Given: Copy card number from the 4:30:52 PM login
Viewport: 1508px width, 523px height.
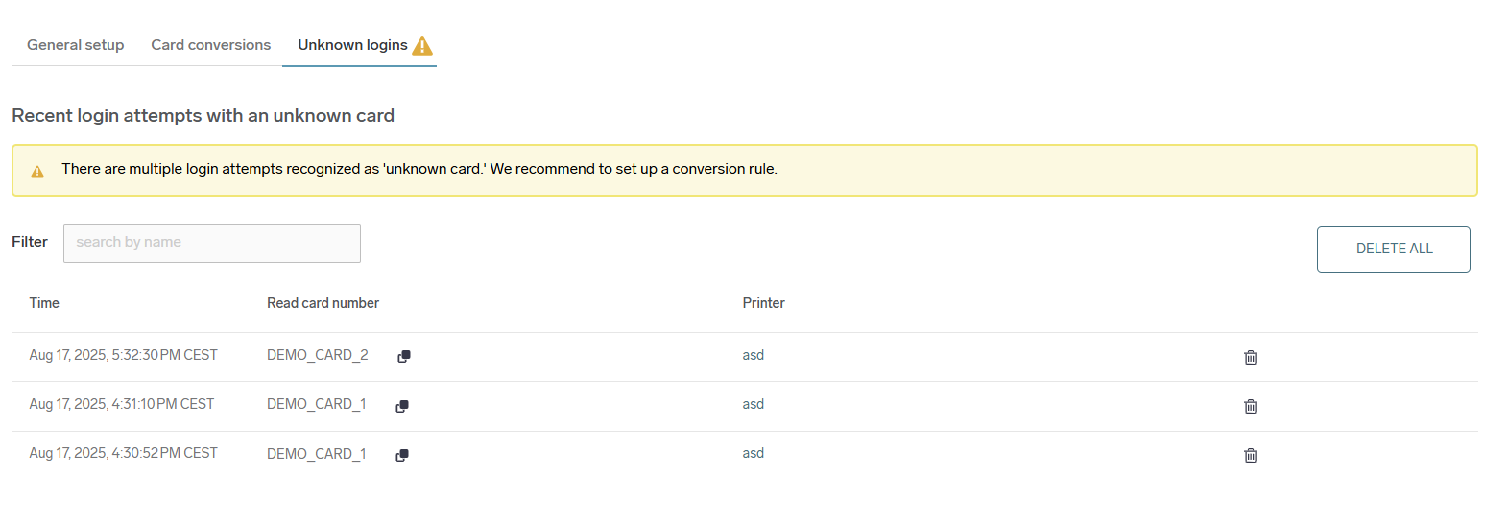Looking at the screenshot, I should [402, 455].
